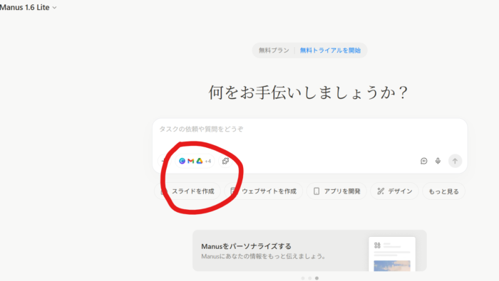Click the chat bubble icon in the input box
Image resolution: width=499 pixels, height=281 pixels.
click(x=423, y=161)
